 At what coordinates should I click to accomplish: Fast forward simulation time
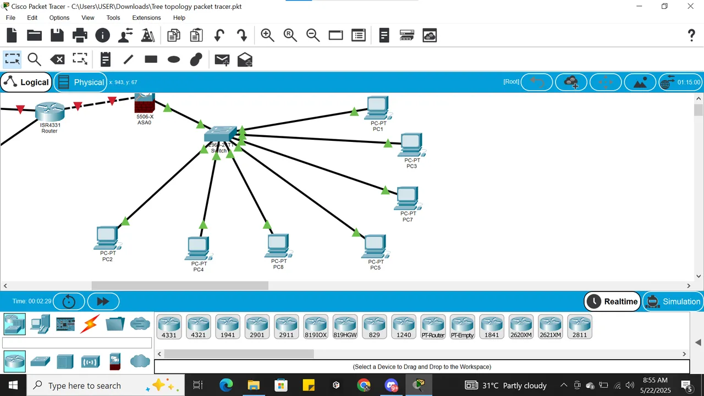pyautogui.click(x=103, y=301)
